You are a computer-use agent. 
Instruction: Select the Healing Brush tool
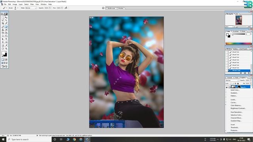[3, 27]
